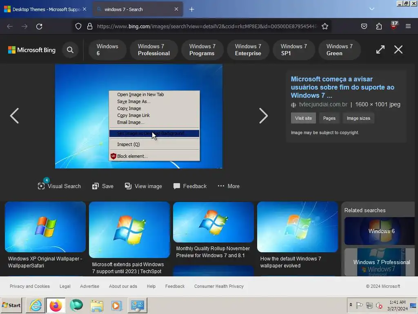Click the Microsoft Bing logo

(32, 50)
